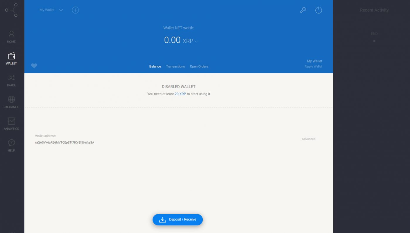Click the heart favorite icon
The width and height of the screenshot is (410, 233).
pos(34,66)
